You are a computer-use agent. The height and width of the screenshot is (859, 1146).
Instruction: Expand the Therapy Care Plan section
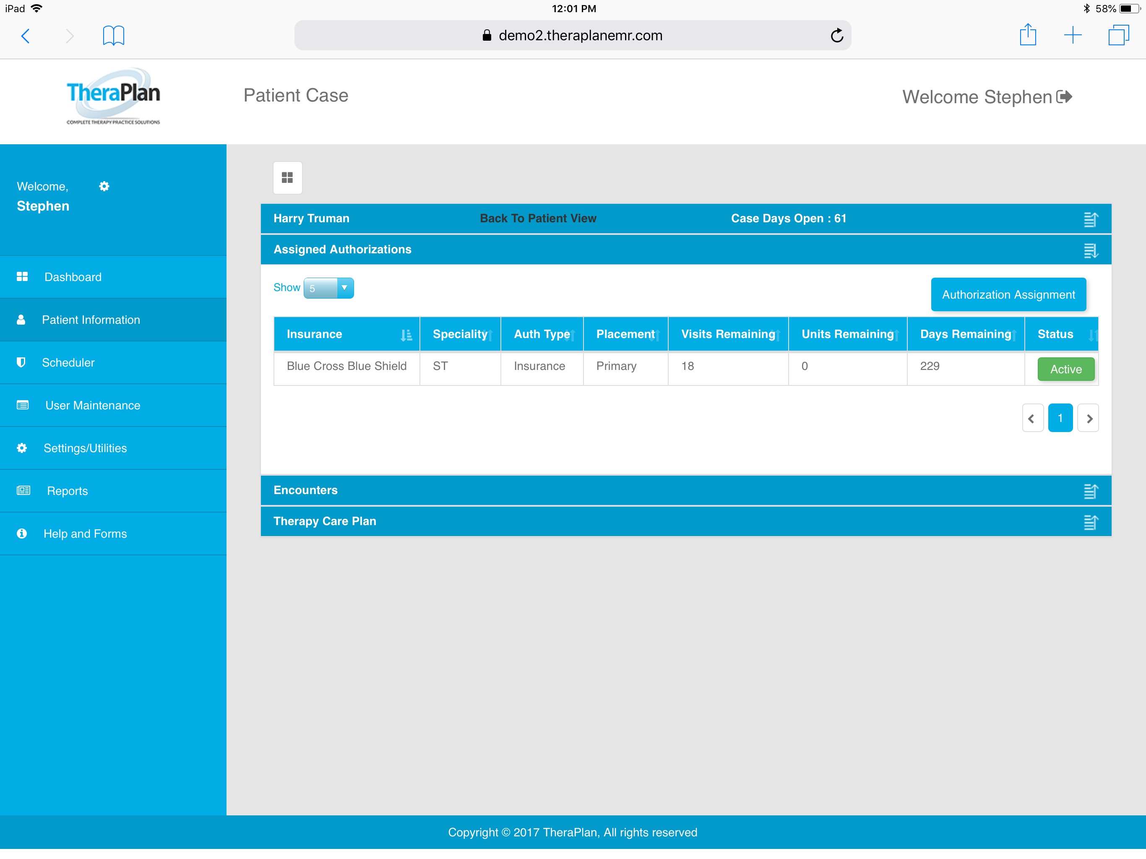coord(1091,522)
